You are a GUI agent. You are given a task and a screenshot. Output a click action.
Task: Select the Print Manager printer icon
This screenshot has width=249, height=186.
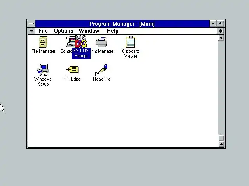[x=102, y=41]
